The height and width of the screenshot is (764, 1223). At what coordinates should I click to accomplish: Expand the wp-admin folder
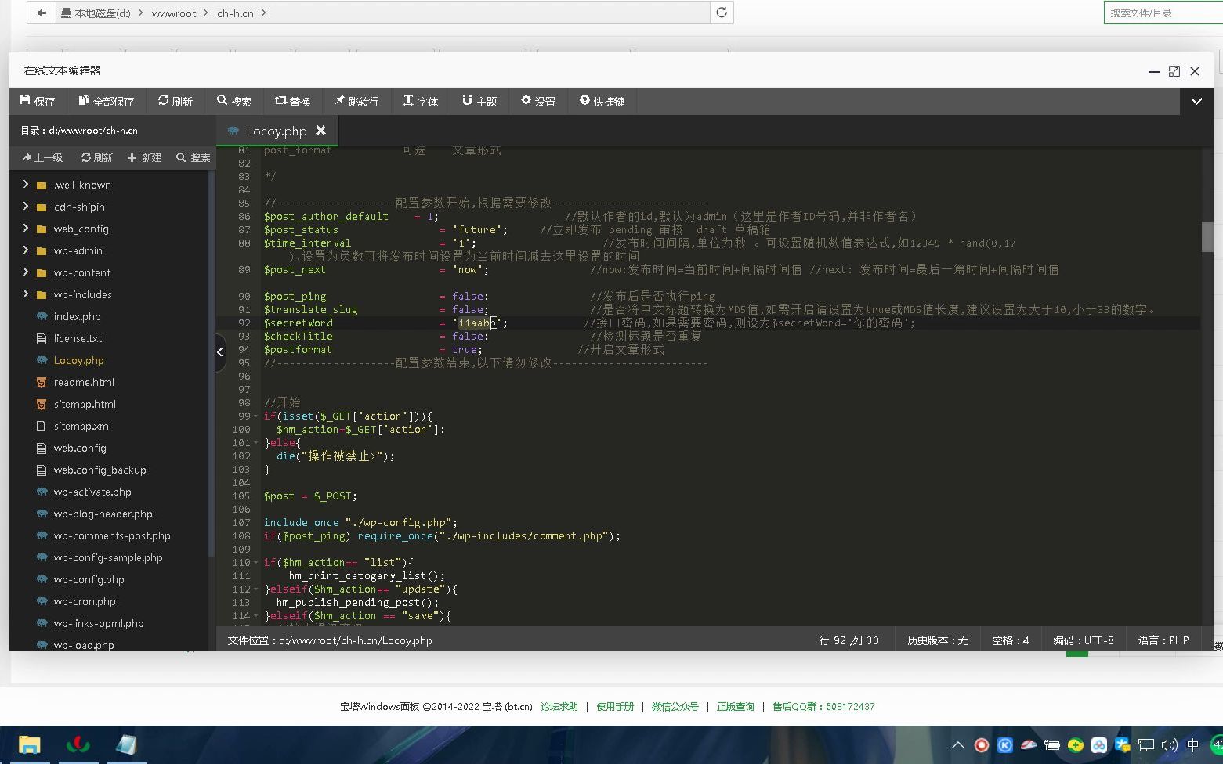pos(25,250)
